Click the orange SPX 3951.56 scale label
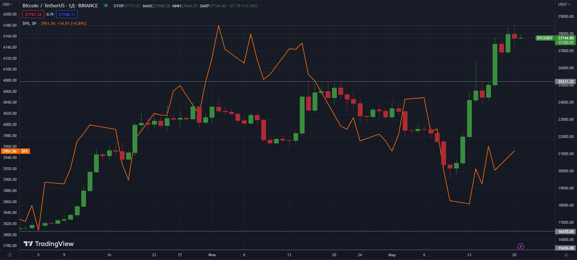The width and height of the screenshot is (577, 260). [x=15, y=151]
